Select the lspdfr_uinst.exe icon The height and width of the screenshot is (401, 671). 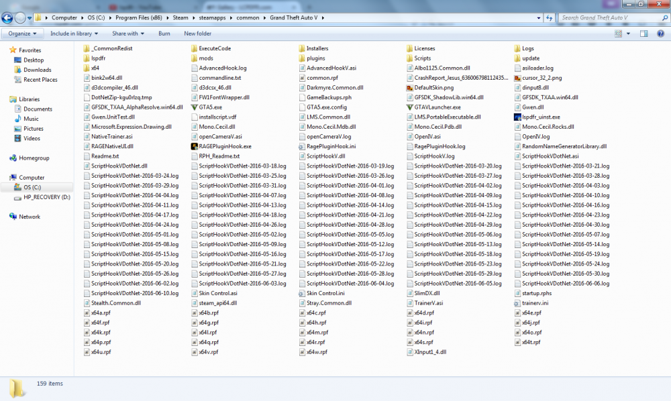pyautogui.click(x=517, y=117)
